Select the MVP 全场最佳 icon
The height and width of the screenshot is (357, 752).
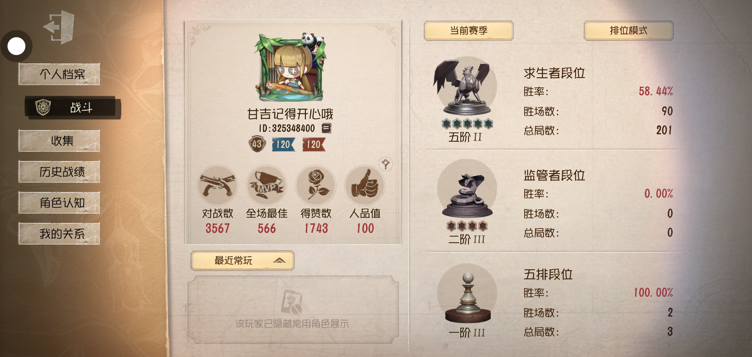(267, 185)
